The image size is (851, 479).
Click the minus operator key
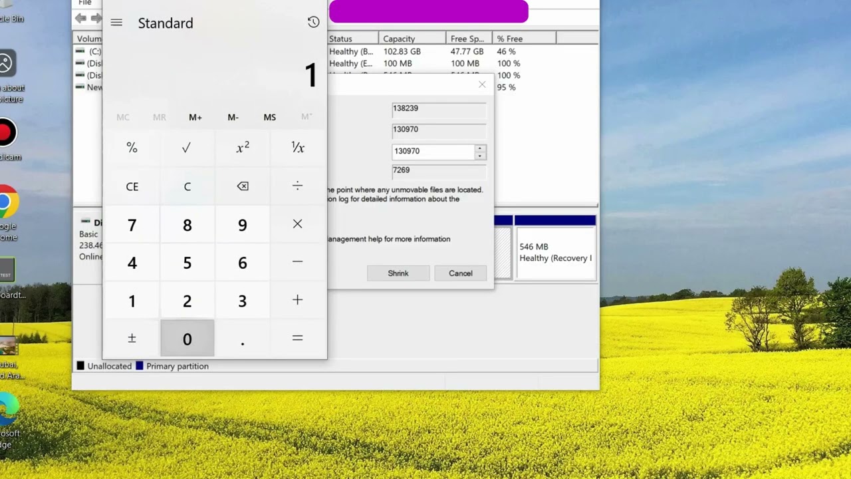click(298, 262)
